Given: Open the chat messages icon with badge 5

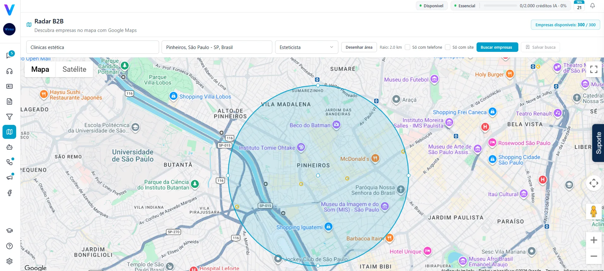Looking at the screenshot, I should coord(9,55).
